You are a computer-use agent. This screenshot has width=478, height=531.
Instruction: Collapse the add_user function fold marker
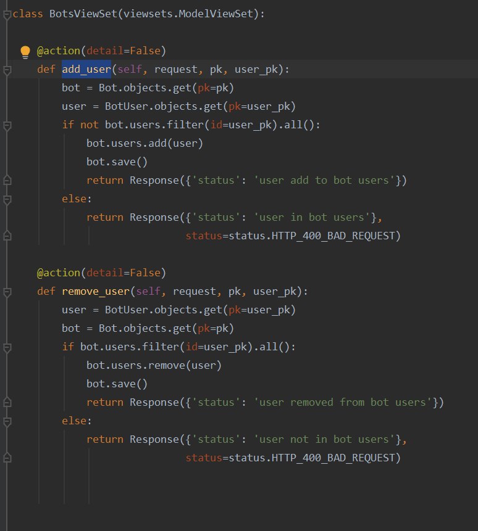point(7,70)
